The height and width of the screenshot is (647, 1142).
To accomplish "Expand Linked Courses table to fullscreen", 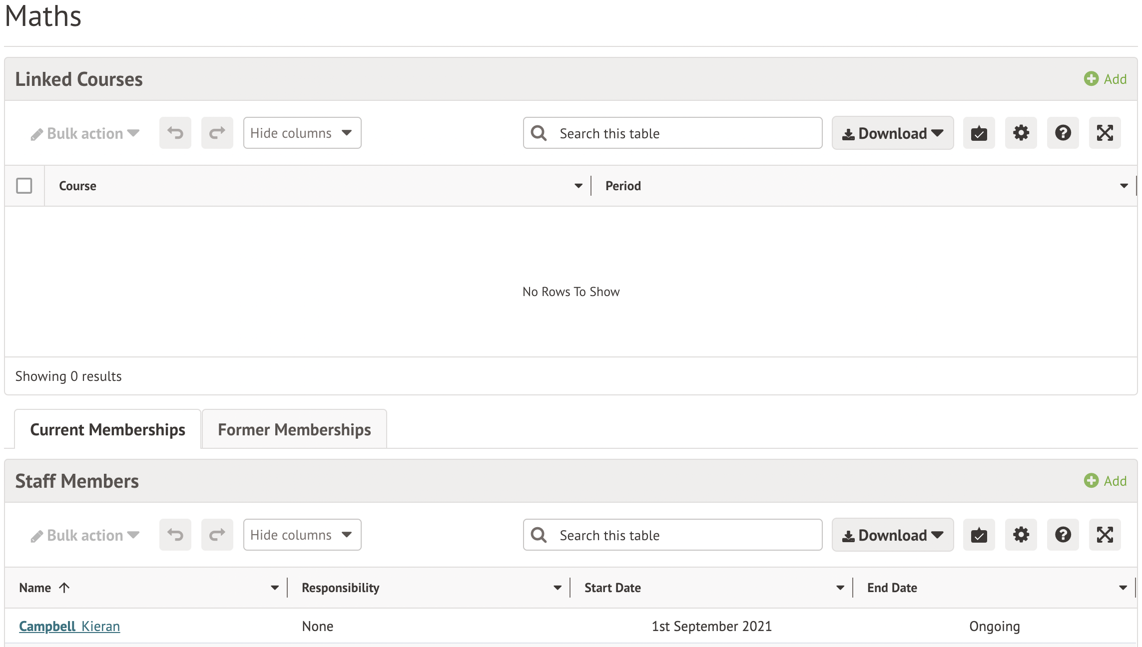I will point(1105,133).
